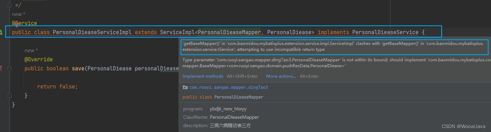This screenshot has width=491, height=132.
Task: Click class name PersonalDieaseServiceImpl in declaration
Action: coord(92,32)
